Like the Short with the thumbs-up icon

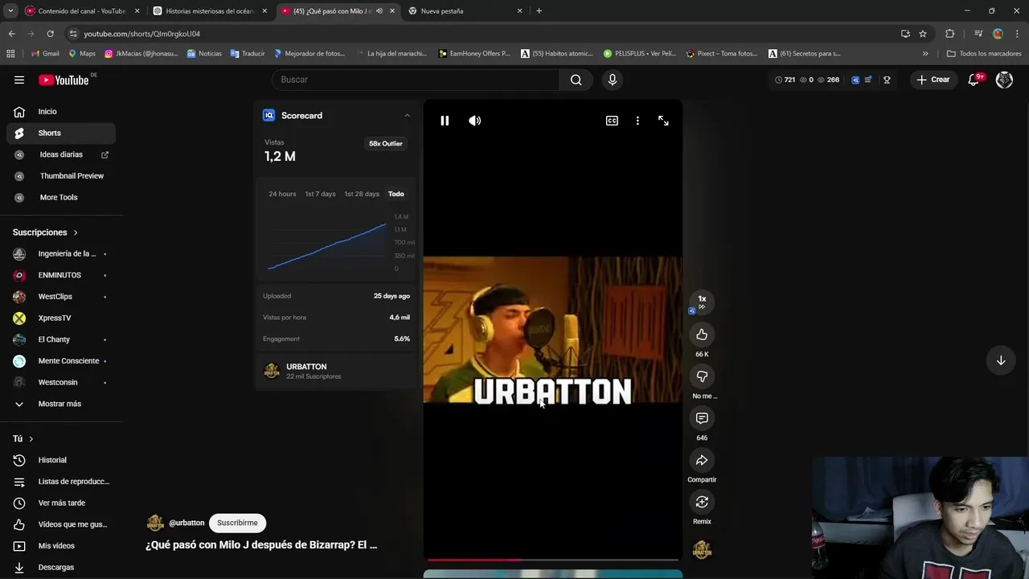(x=702, y=335)
